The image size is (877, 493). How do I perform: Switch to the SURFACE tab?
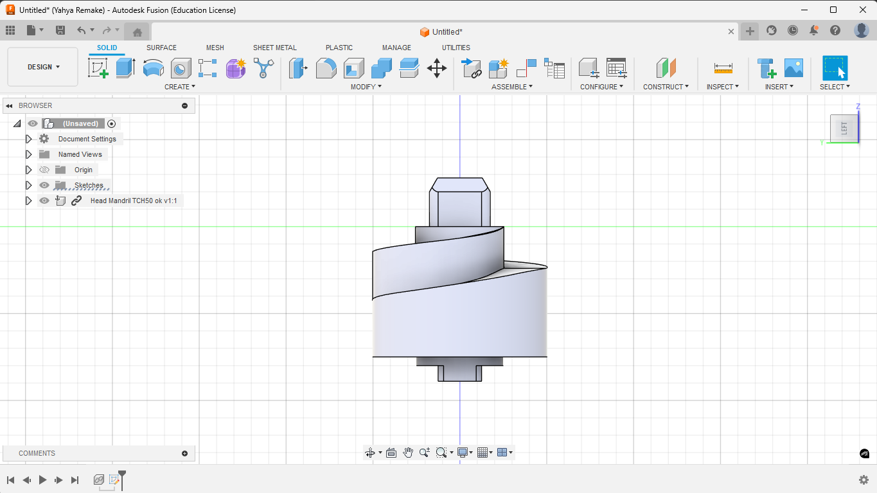[161, 48]
